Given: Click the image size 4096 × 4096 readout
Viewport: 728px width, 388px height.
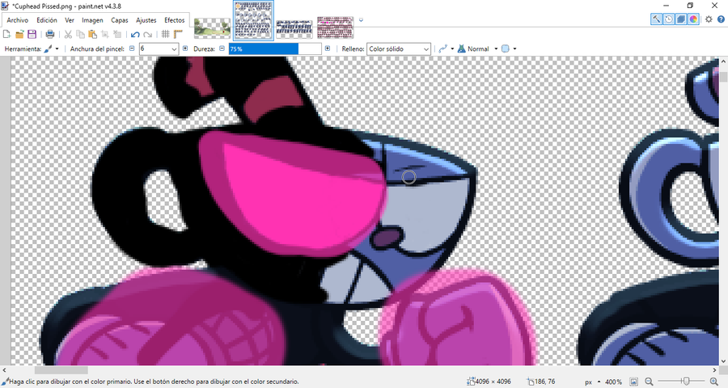Looking at the screenshot, I should tap(489, 382).
